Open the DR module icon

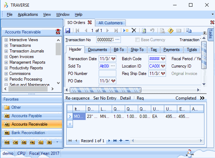pyautogui.click(x=24, y=143)
